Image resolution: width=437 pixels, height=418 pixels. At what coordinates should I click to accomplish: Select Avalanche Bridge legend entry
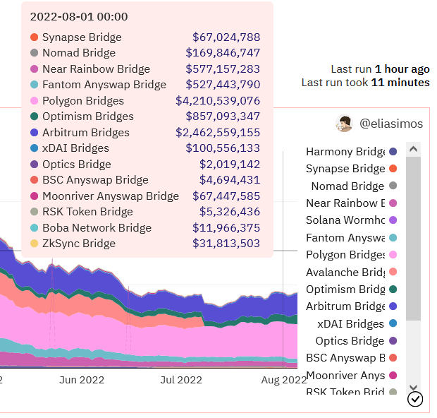[345, 273]
